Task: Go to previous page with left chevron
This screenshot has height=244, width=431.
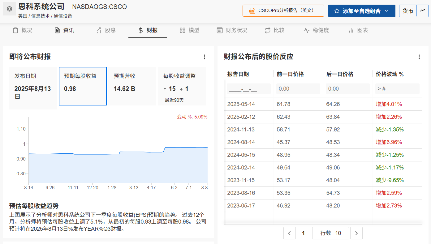Action: 289,233
